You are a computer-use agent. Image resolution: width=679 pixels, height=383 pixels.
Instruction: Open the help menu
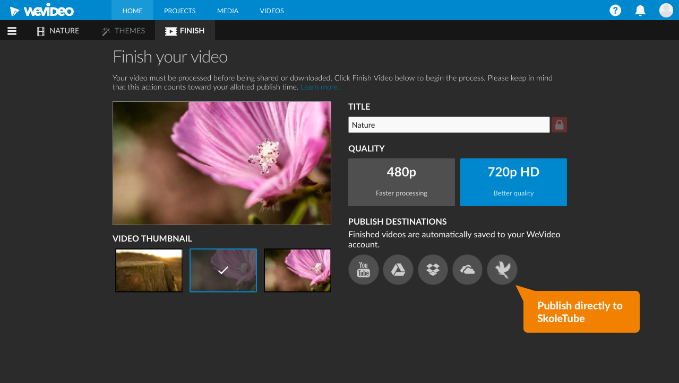615,10
